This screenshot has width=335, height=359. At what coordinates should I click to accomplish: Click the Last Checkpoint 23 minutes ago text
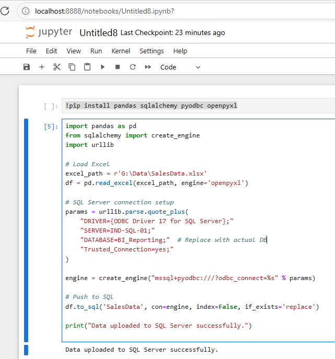(x=172, y=33)
